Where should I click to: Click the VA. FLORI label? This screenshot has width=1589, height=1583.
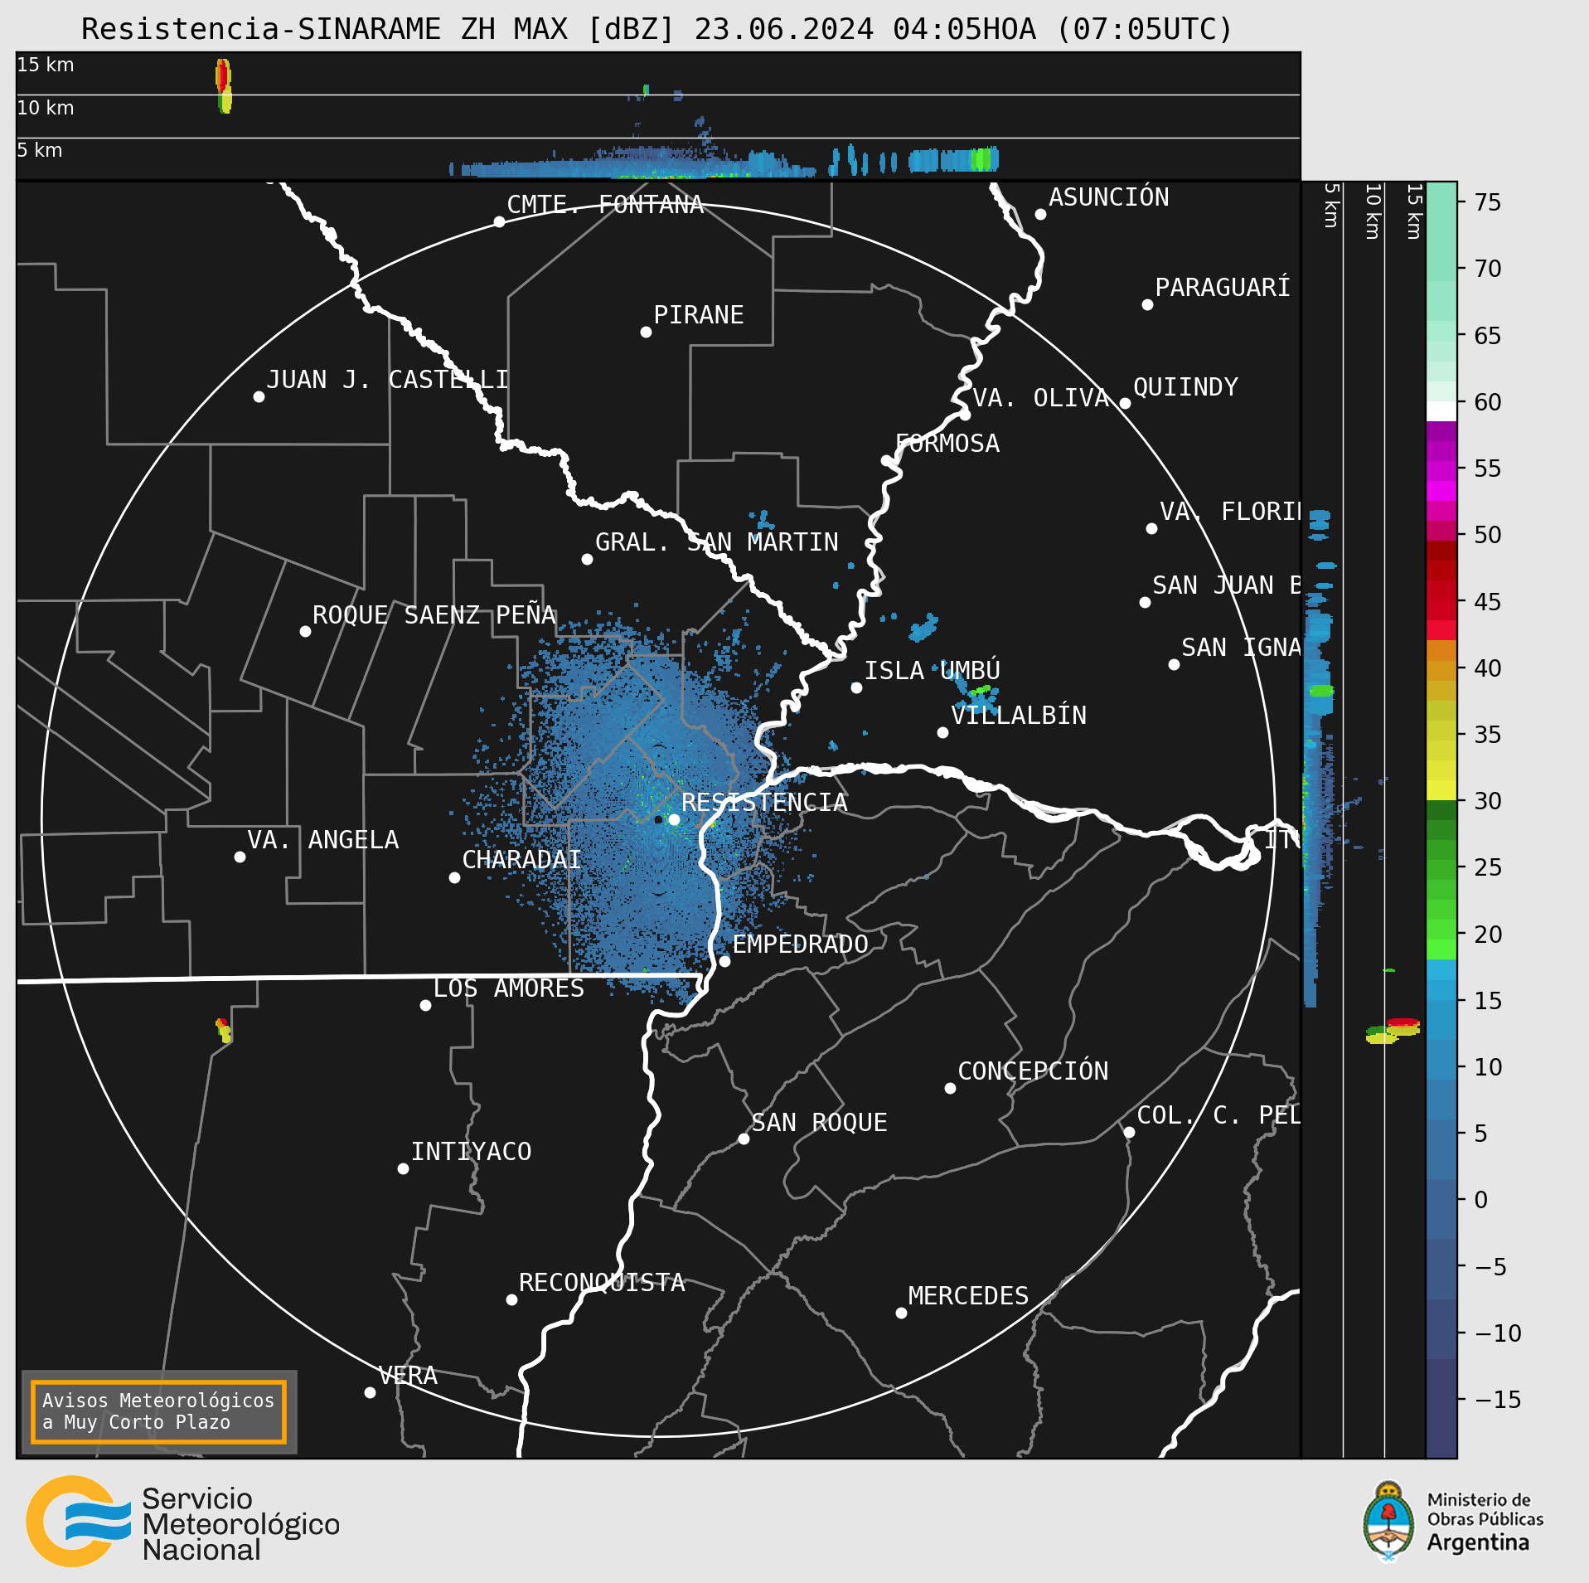[x=1230, y=511]
